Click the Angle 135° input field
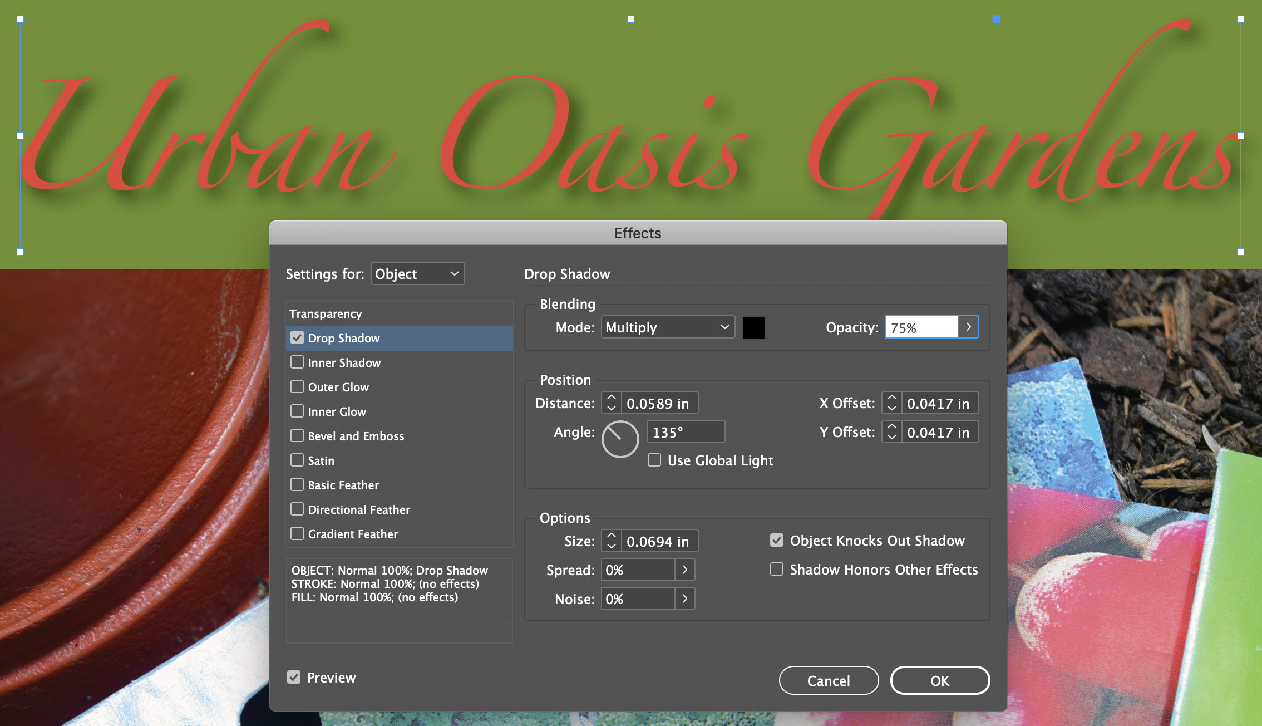Image resolution: width=1262 pixels, height=726 pixels. (x=686, y=432)
